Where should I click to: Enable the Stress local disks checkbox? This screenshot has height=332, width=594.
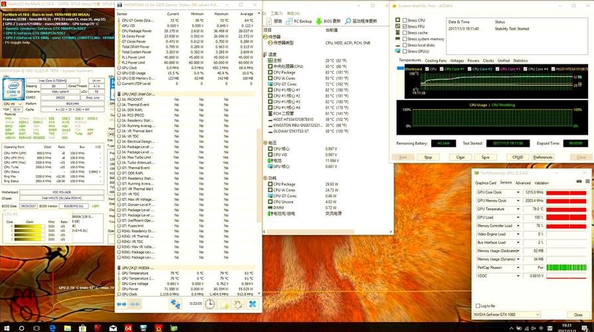point(405,45)
